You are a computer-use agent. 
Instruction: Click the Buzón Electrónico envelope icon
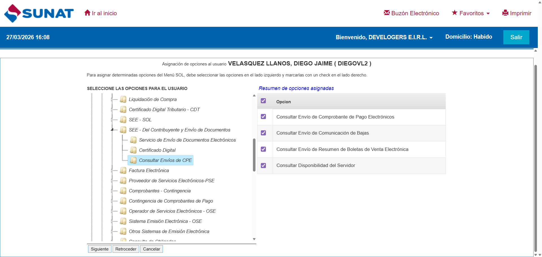tap(386, 13)
